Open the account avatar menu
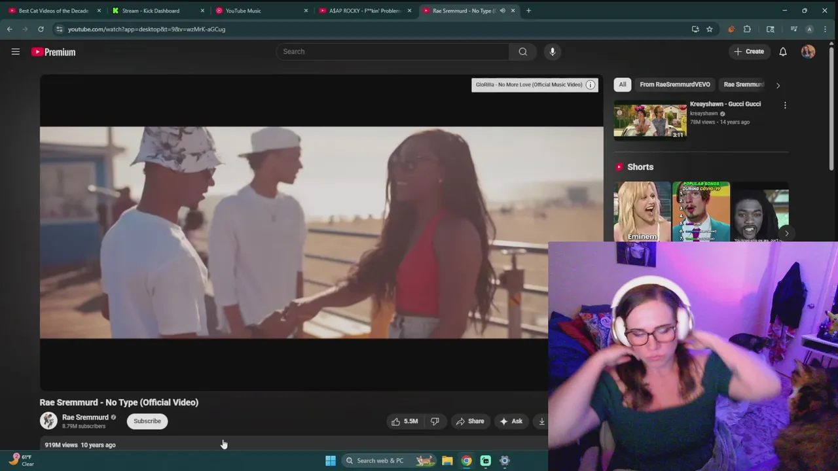 808,52
